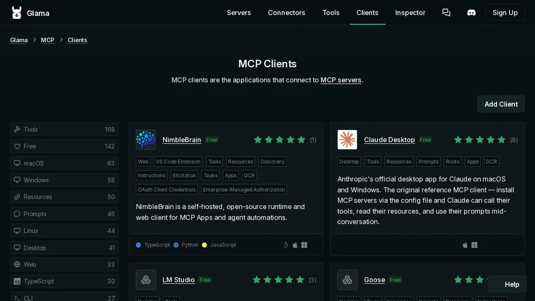Click the terminal icon beside CLI filter
Image resolution: width=535 pixels, height=301 pixels.
point(17,298)
